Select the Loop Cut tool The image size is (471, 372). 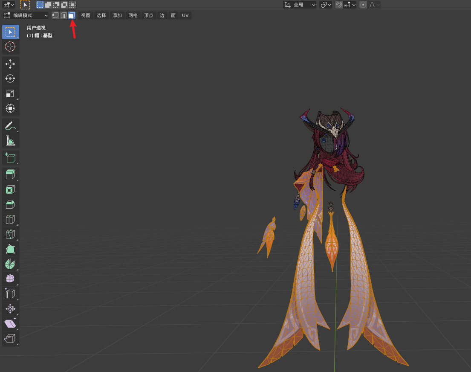tap(11, 219)
